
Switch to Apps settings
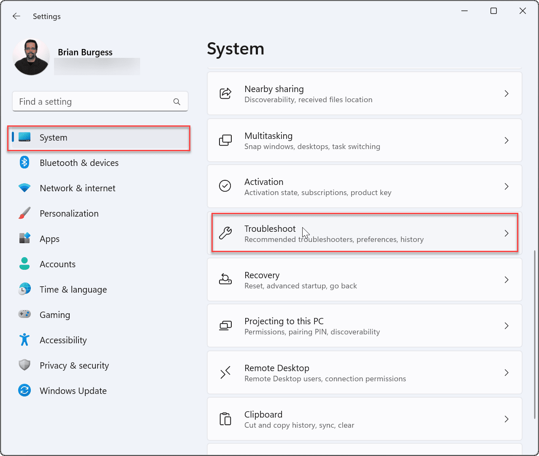[x=49, y=239]
